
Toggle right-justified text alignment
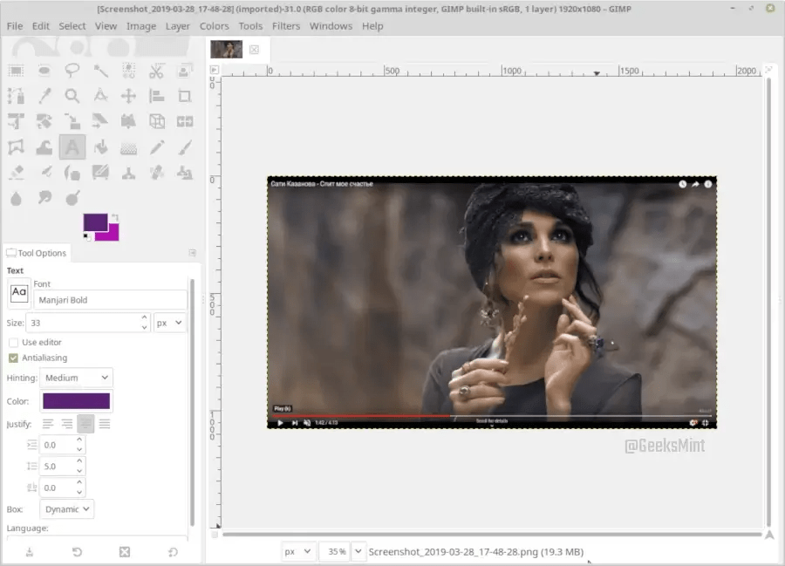click(69, 423)
